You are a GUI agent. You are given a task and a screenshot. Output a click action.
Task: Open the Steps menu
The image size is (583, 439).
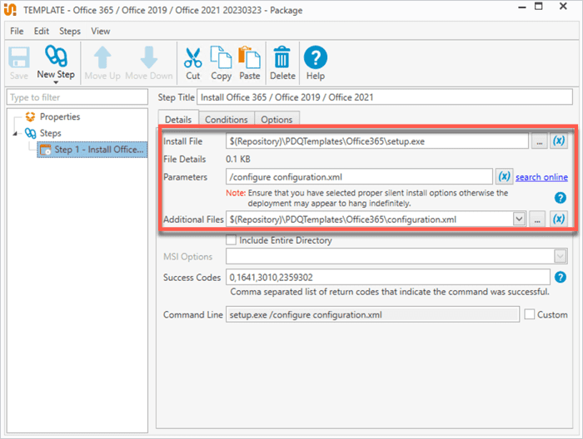[x=70, y=31]
